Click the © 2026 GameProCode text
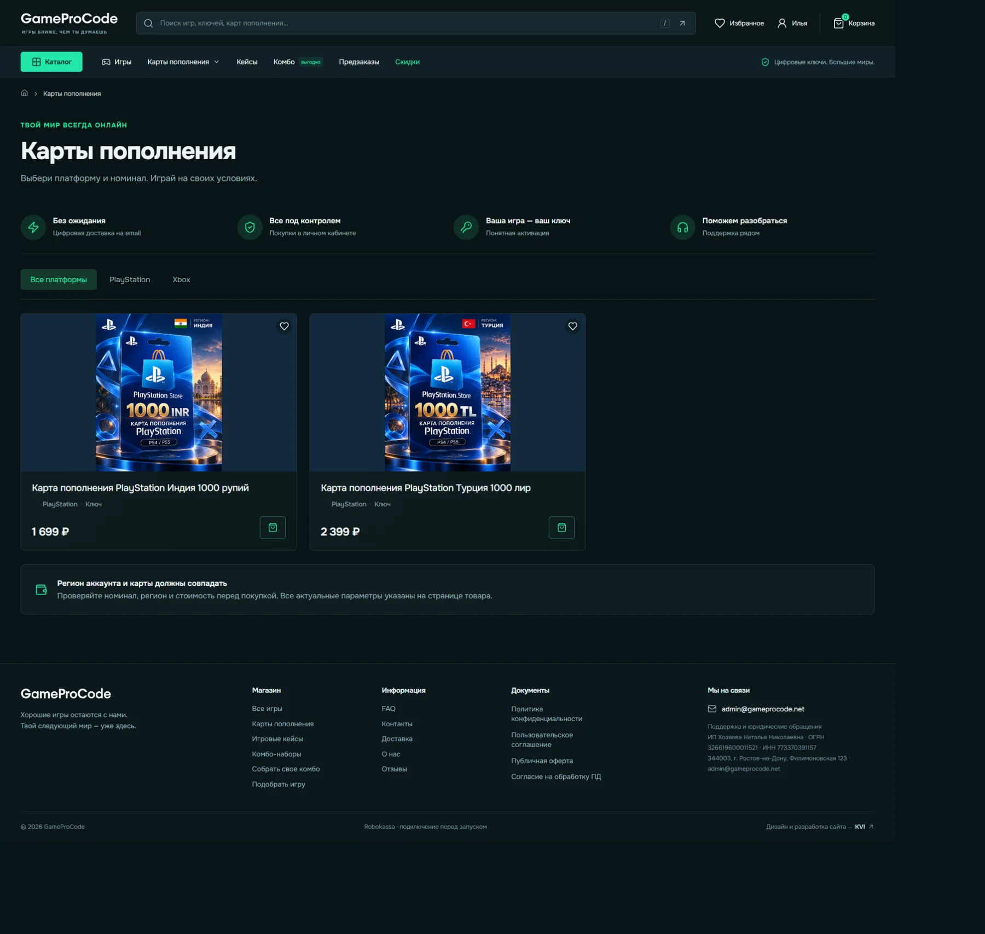Image resolution: width=985 pixels, height=934 pixels. [x=53, y=827]
